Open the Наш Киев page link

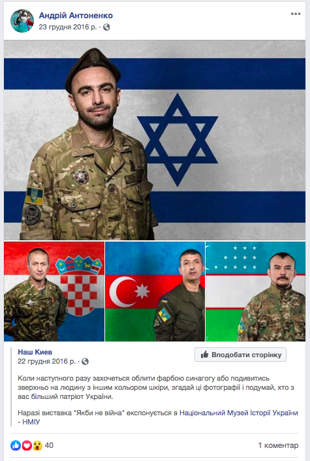click(35, 352)
